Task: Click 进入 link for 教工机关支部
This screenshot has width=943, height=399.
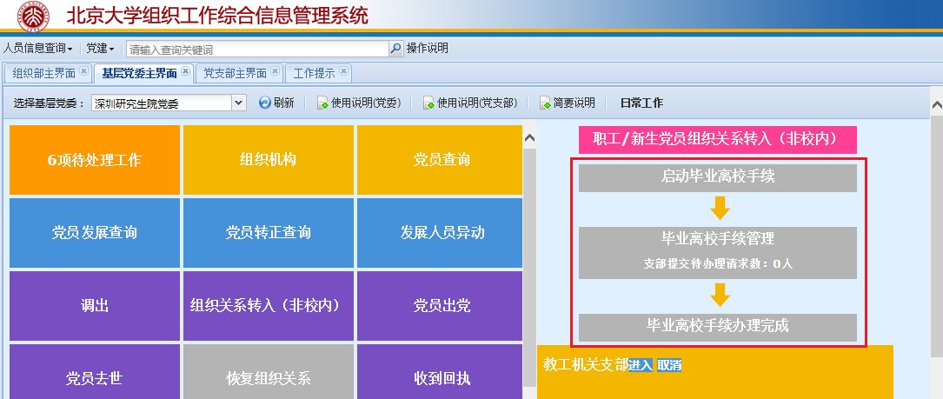Action: pyautogui.click(x=640, y=365)
